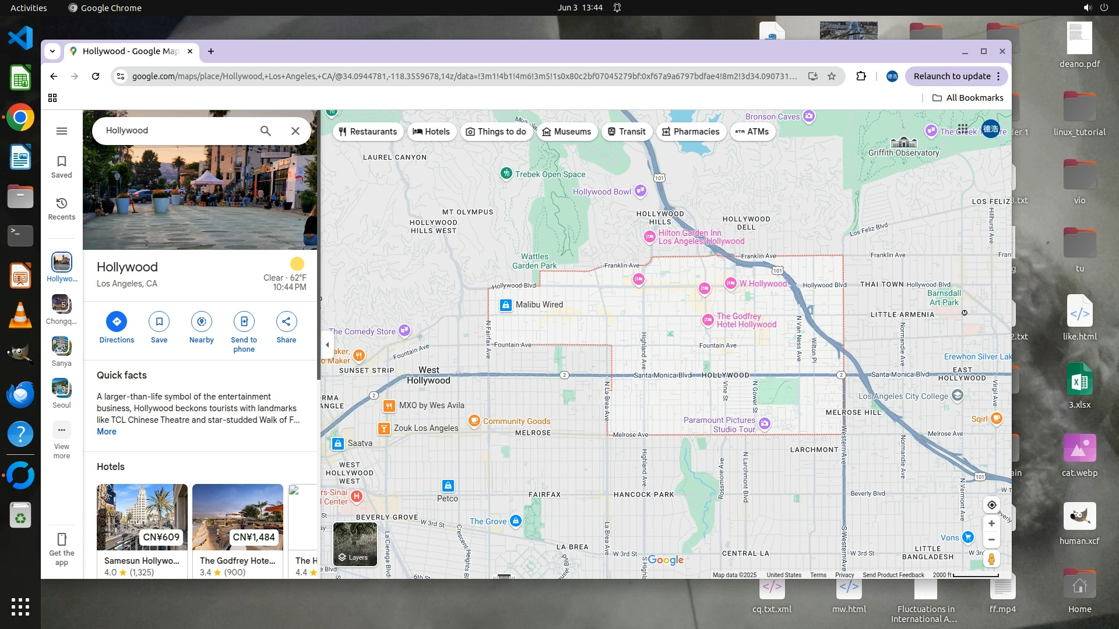Click the locate me target icon
This screenshot has width=1119, height=629.
click(x=991, y=505)
